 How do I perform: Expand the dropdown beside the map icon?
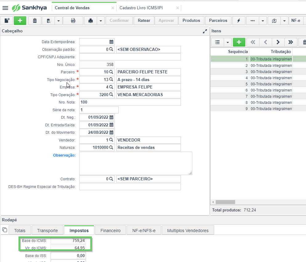(x=284, y=21)
